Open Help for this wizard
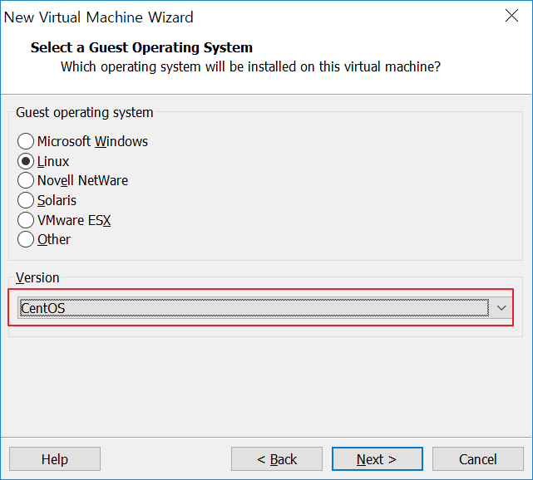Screen dimensions: 533x480 pos(55,459)
